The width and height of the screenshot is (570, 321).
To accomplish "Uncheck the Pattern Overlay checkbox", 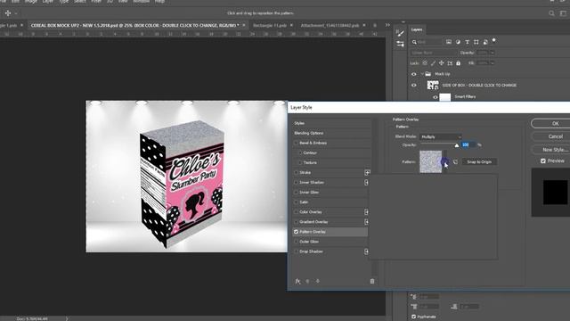I will [x=296, y=232].
